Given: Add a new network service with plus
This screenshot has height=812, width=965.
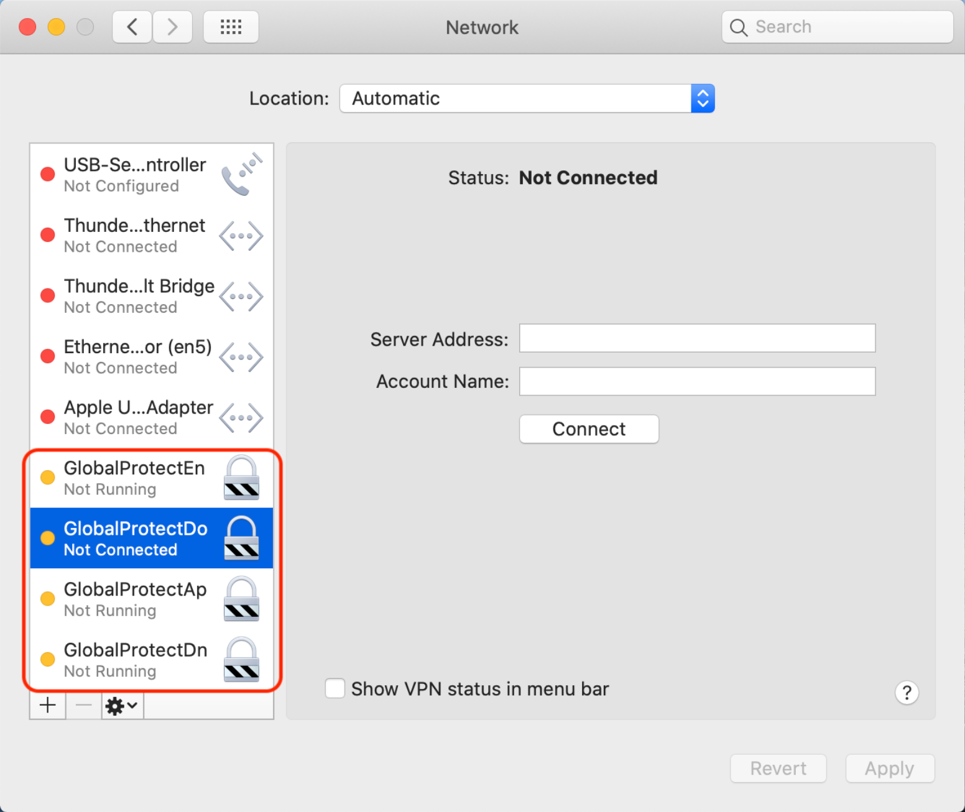Looking at the screenshot, I should [48, 705].
